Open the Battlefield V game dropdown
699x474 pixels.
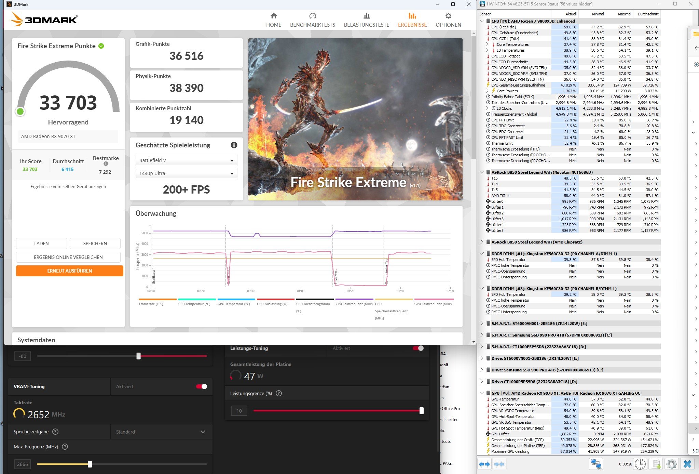(x=187, y=160)
